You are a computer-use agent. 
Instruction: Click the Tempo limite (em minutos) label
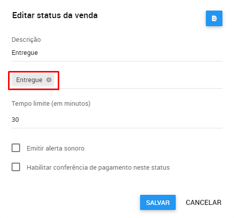coord(51,104)
